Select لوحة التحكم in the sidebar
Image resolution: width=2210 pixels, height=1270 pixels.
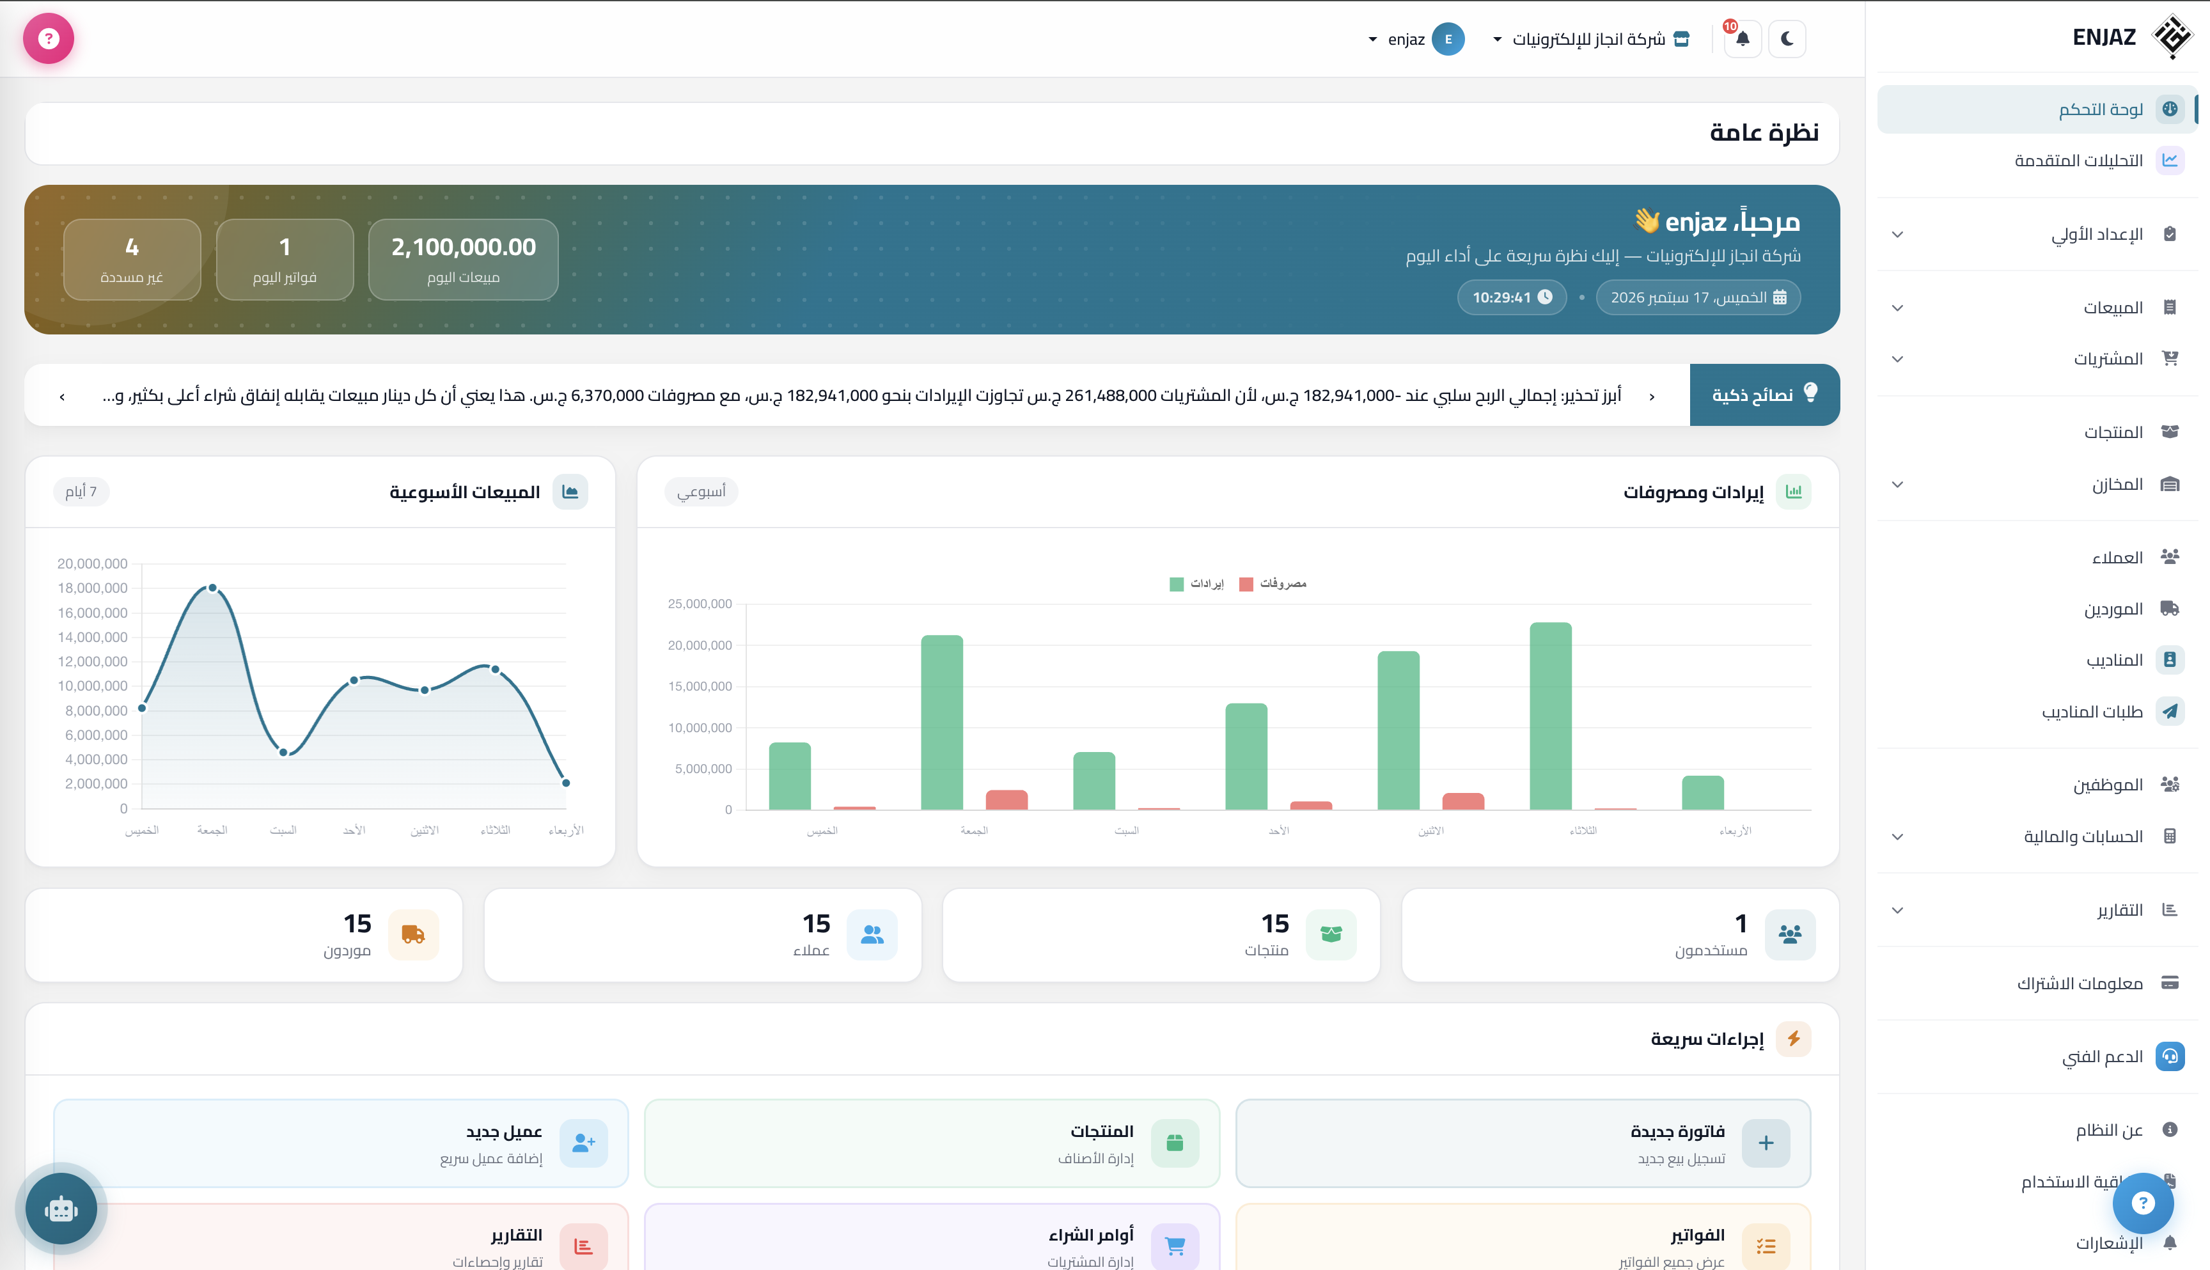pos(2037,109)
